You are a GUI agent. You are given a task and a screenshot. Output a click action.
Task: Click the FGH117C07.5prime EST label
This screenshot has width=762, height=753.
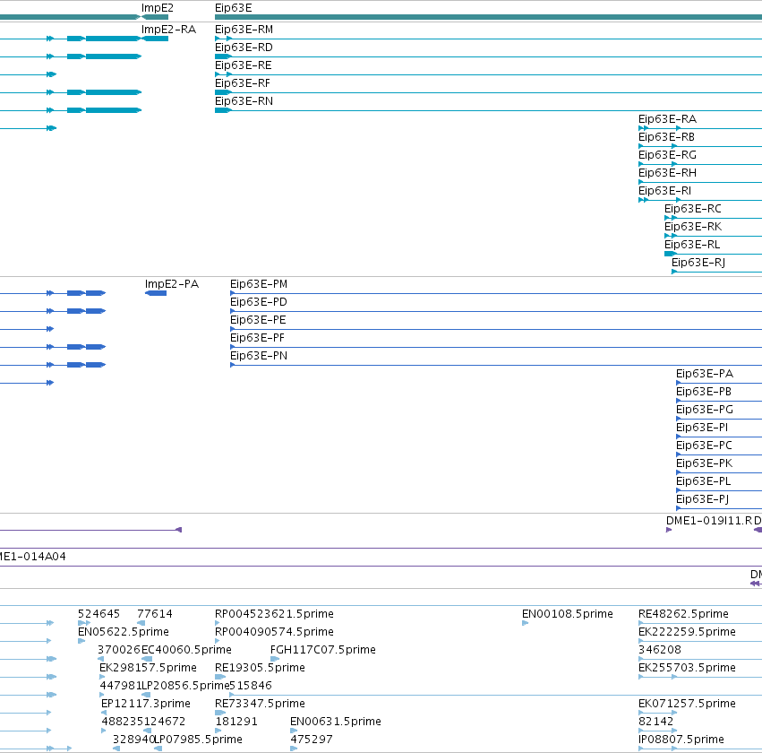[x=323, y=651]
